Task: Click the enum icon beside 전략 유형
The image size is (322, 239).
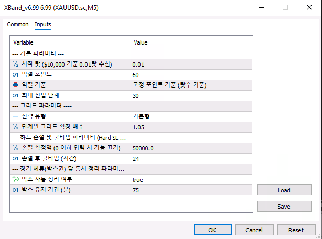Action: point(15,116)
